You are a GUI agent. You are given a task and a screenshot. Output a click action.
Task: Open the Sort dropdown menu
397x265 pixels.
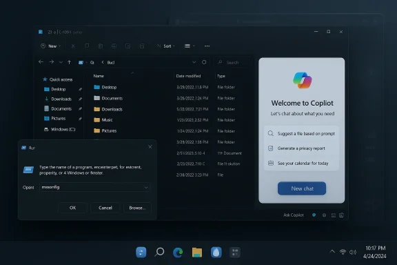point(166,46)
